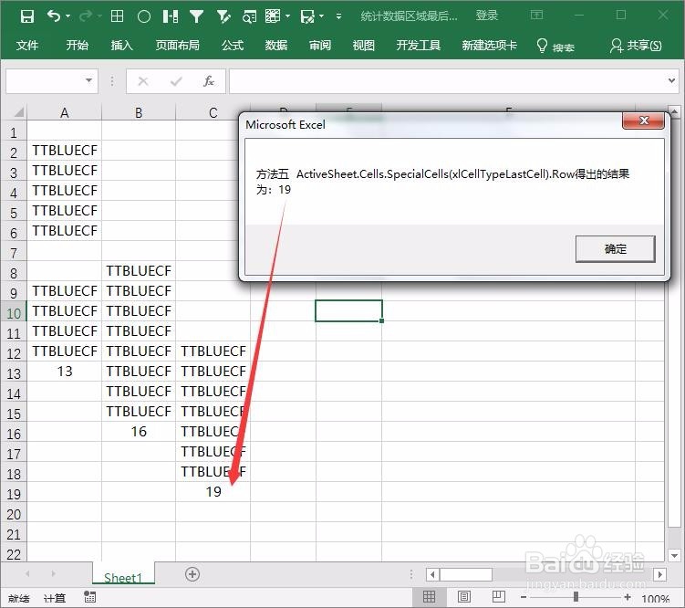Click the macro recording status bar icon
685x608 pixels.
90,598
